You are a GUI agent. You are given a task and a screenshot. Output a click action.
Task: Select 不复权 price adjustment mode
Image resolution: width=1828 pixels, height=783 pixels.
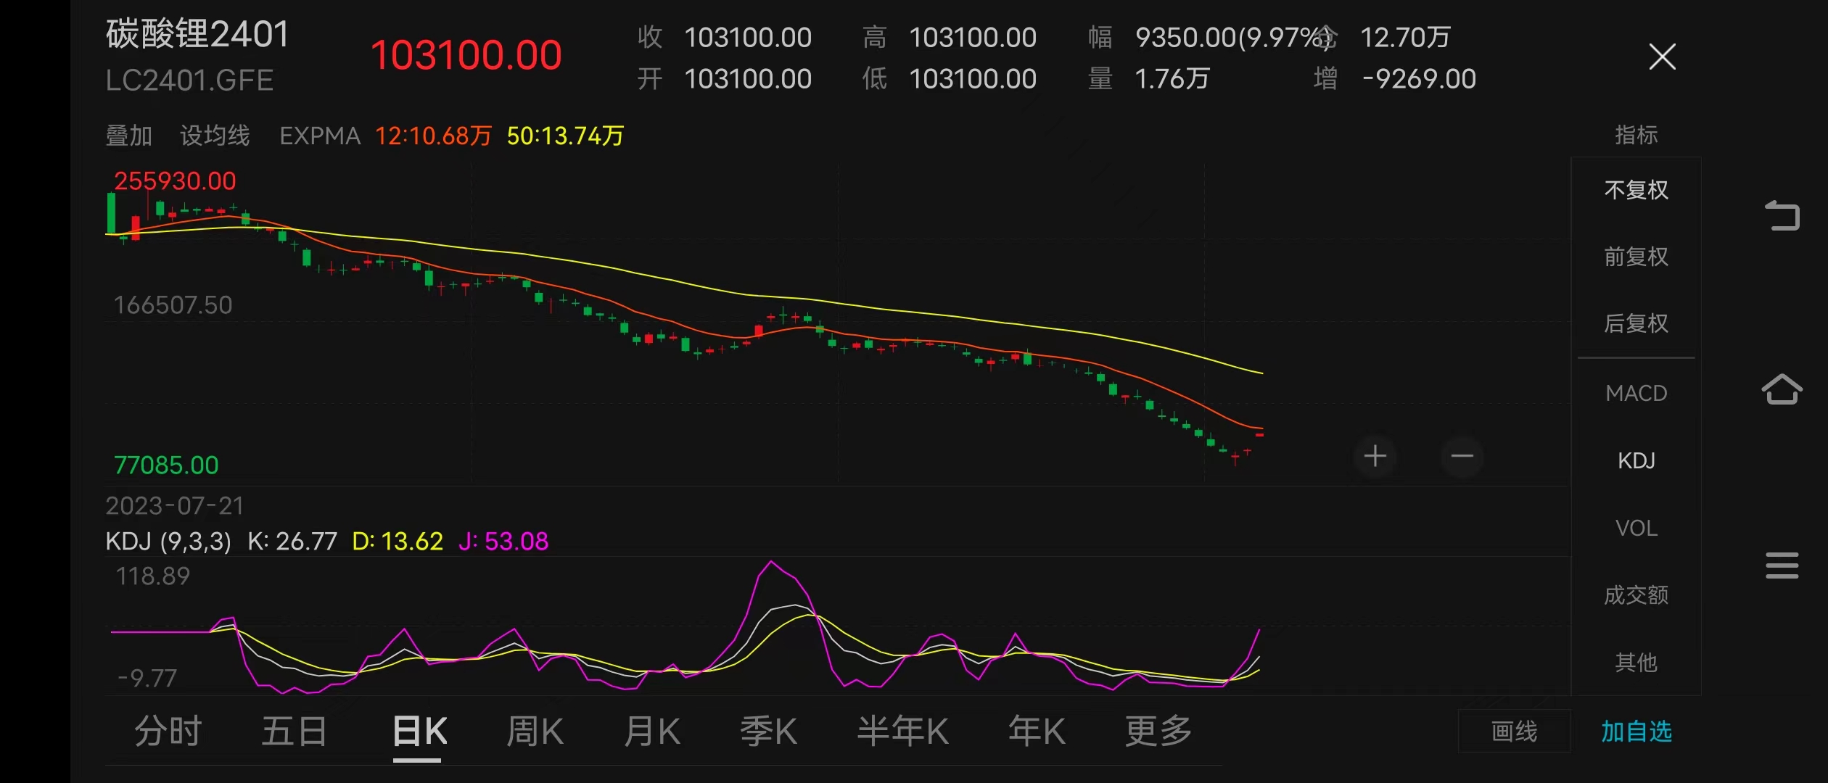pos(1636,189)
